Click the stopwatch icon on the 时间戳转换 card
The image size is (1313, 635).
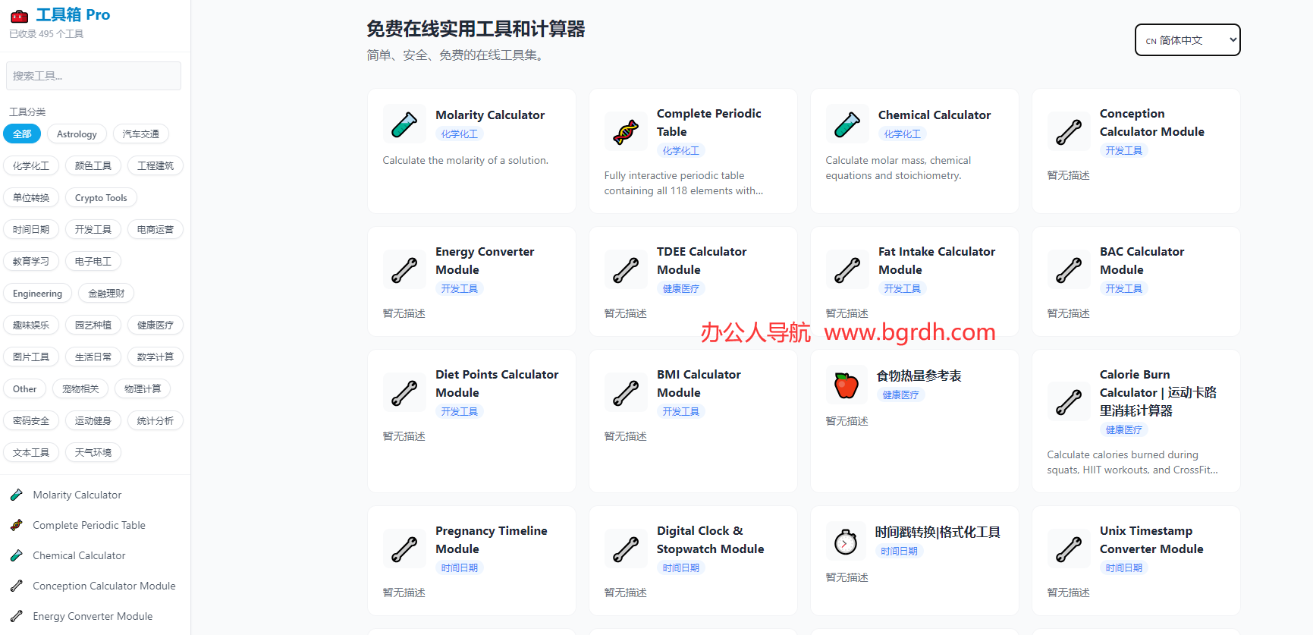coord(847,542)
